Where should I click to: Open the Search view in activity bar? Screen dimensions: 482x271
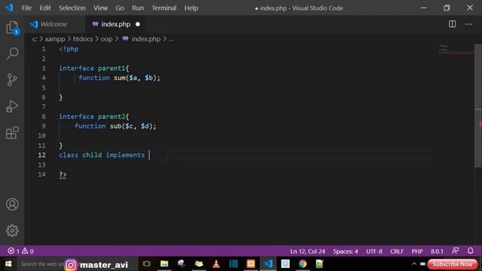click(x=12, y=53)
